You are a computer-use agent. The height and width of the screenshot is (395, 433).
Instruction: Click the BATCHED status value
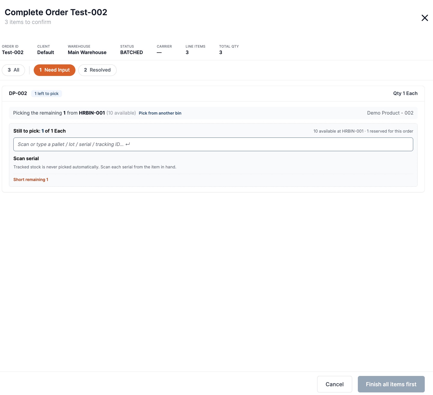pyautogui.click(x=132, y=52)
